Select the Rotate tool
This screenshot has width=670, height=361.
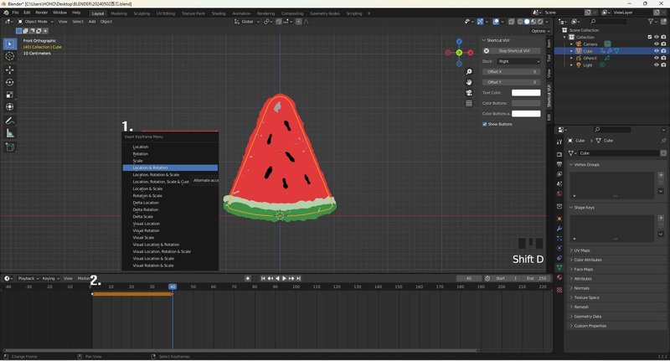(x=10, y=82)
